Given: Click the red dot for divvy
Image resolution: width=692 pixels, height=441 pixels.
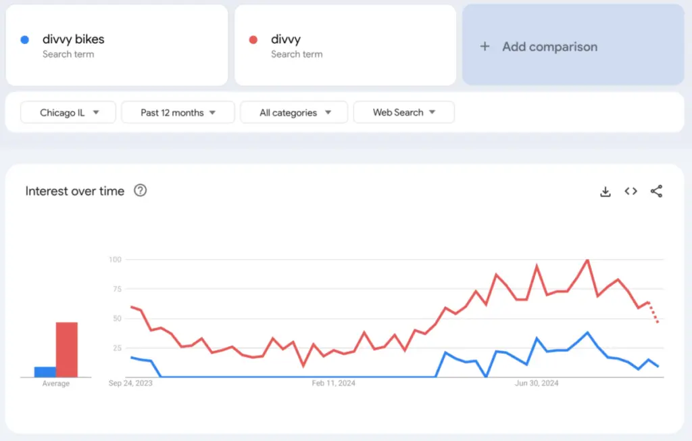Looking at the screenshot, I should pyautogui.click(x=253, y=40).
